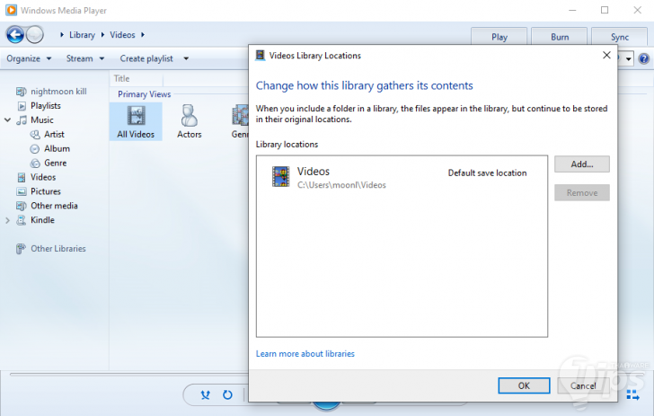Viewport: 654px width, 416px height.
Task: Select the Videos folder location entry
Action: click(402, 177)
